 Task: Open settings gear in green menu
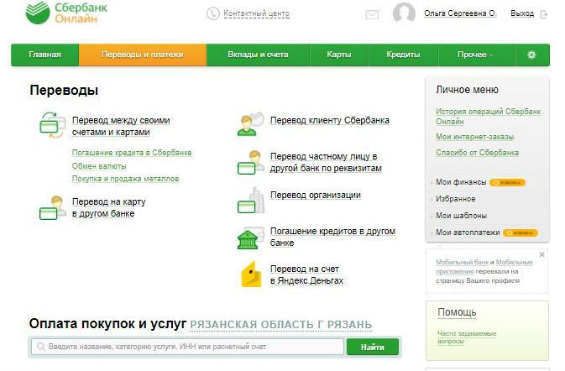531,55
